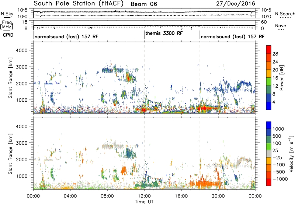Click the 500 label on Velocity colorbar
This screenshot has width=295, height=204.
tap(277, 136)
